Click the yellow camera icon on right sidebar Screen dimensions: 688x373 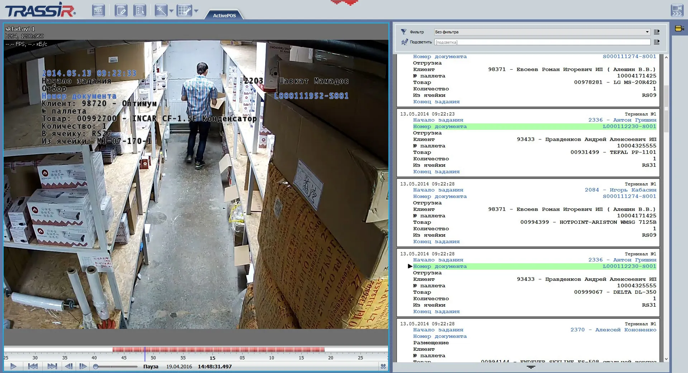pos(679,28)
